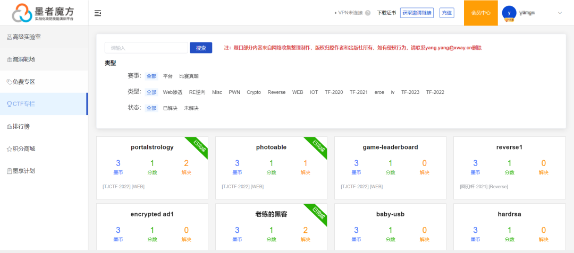Image resolution: width=574 pixels, height=253 pixels.
Task: Click the 充值 button
Action: click(x=446, y=13)
